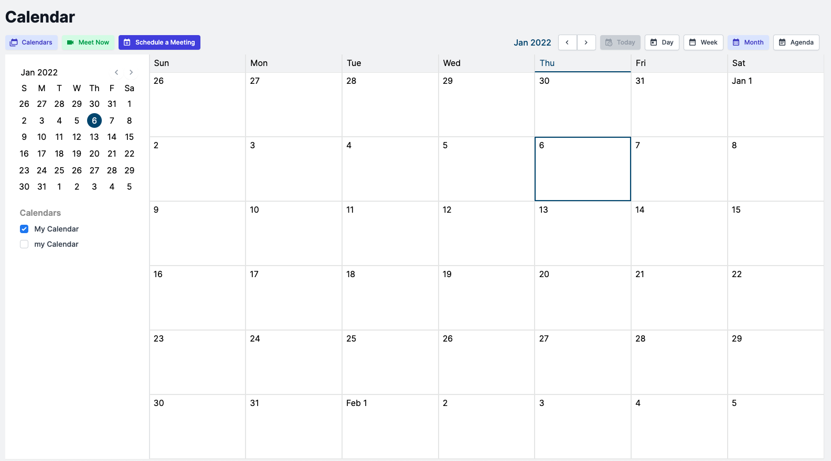Show next month in mini calendar
831x461 pixels.
pos(131,72)
